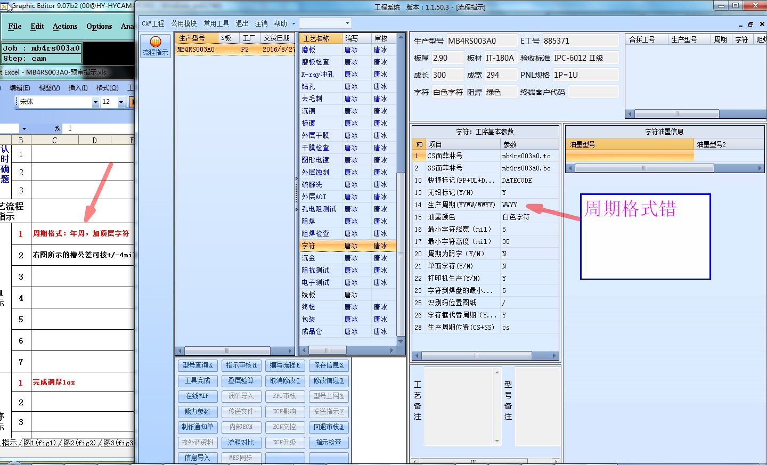
Task: Click the 制作通知单 button
Action: coord(197,427)
